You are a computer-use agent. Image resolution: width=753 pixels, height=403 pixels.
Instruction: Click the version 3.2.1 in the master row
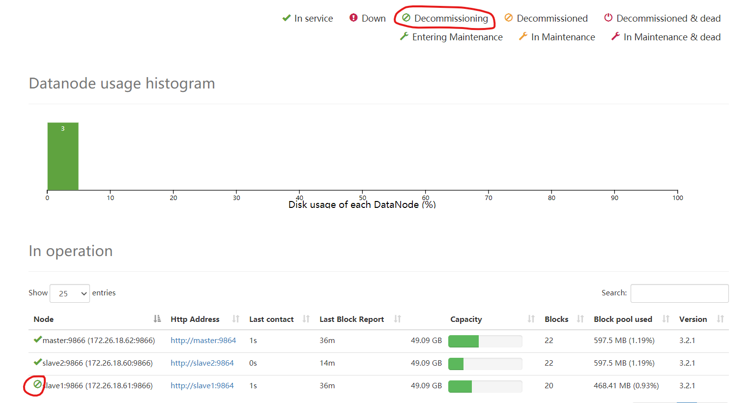pyautogui.click(x=687, y=341)
